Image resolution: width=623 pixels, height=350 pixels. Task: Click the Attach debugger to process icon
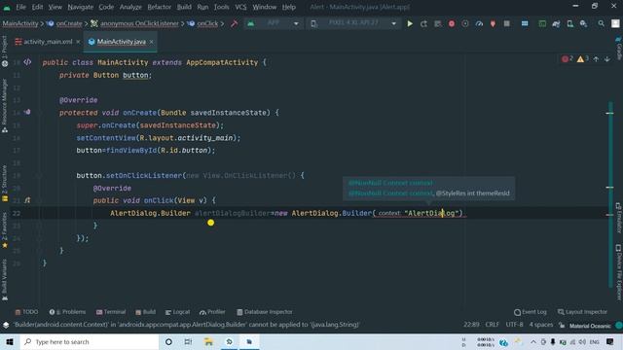493,23
